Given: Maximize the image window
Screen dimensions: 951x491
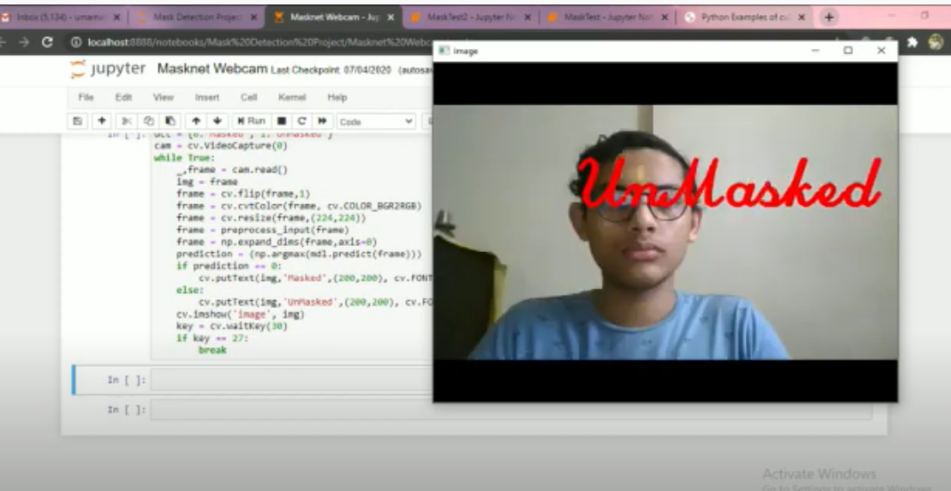Looking at the screenshot, I should click(x=849, y=51).
